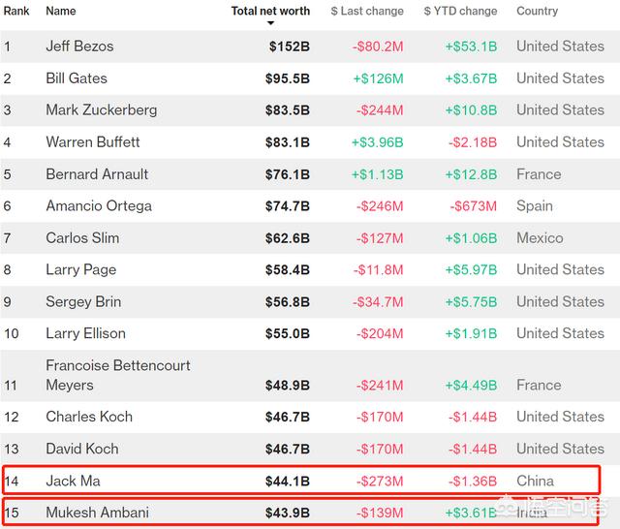Image resolution: width=620 pixels, height=529 pixels.
Task: Click the $ Last change column header
Action: click(367, 11)
